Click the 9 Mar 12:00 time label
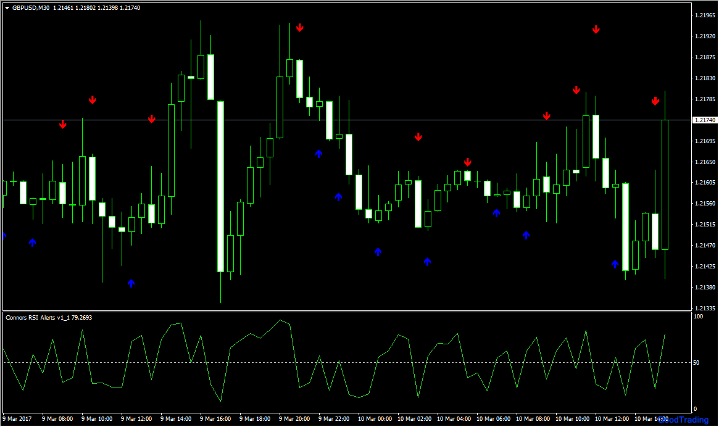 (136, 419)
